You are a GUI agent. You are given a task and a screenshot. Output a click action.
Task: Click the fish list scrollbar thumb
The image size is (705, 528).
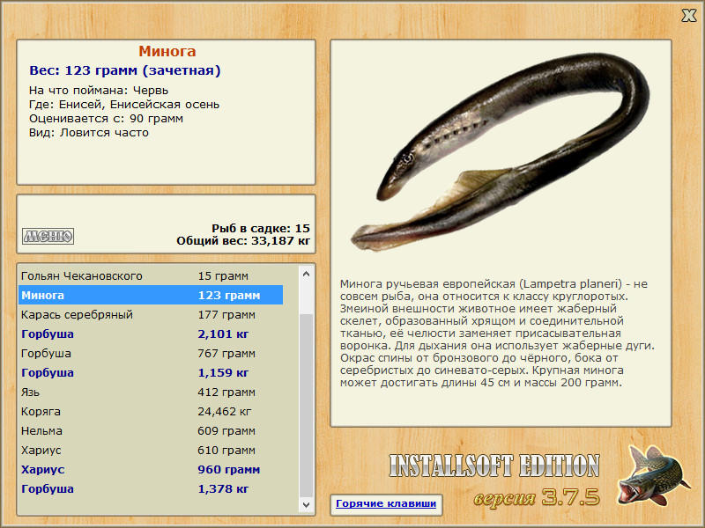click(x=307, y=405)
